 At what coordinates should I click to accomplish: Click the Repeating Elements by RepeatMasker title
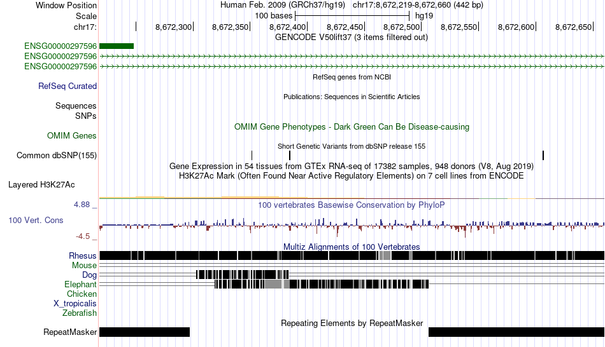coord(352,323)
